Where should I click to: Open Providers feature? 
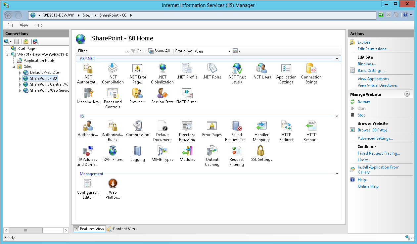(x=137, y=96)
